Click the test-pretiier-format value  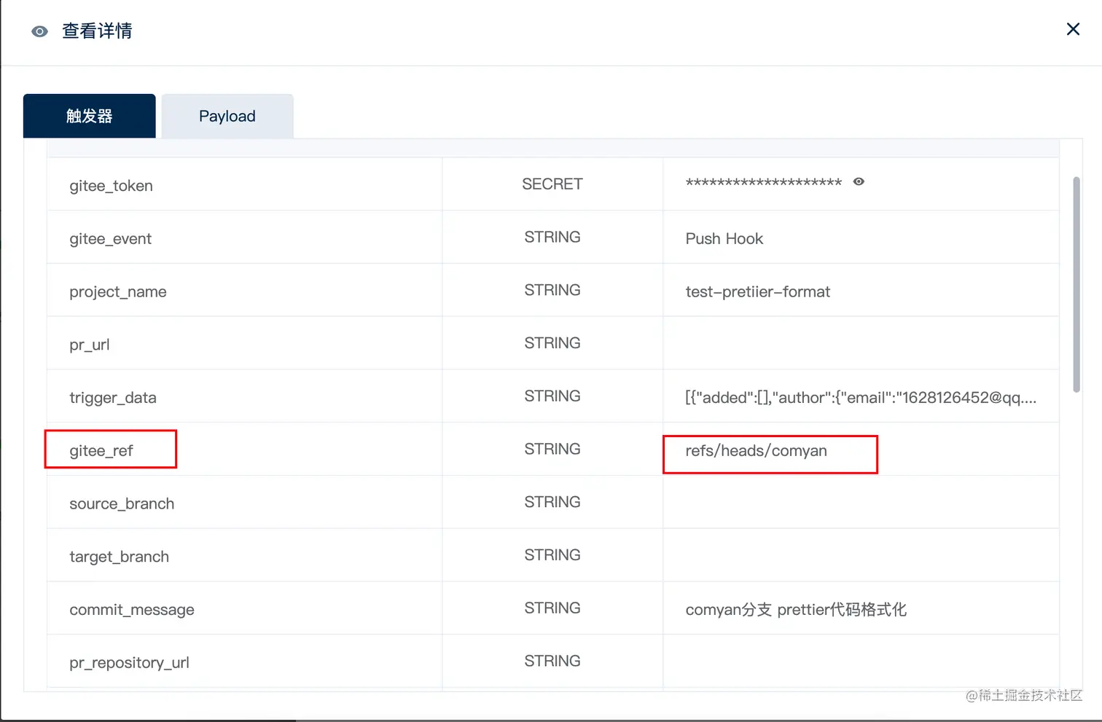[758, 291]
